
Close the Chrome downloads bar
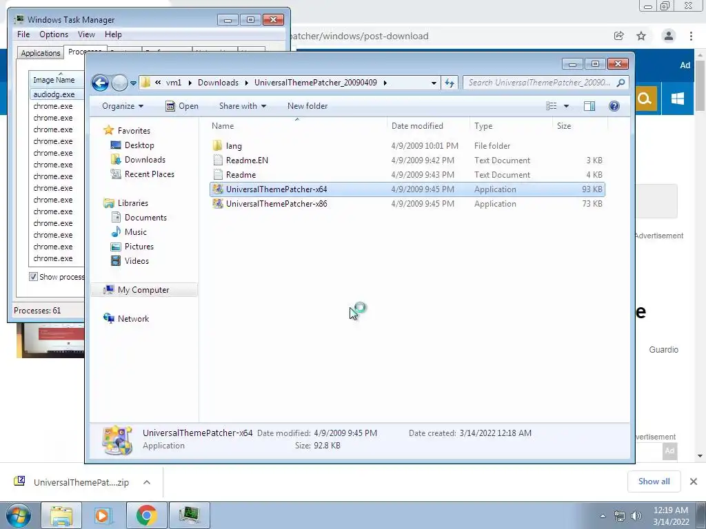coord(694,481)
